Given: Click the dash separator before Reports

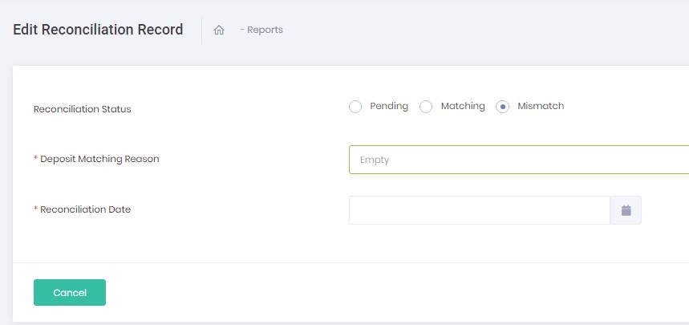Looking at the screenshot, I should 241,30.
